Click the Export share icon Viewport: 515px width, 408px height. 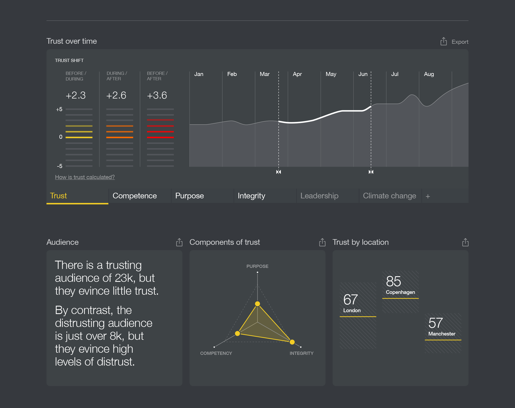tap(443, 41)
